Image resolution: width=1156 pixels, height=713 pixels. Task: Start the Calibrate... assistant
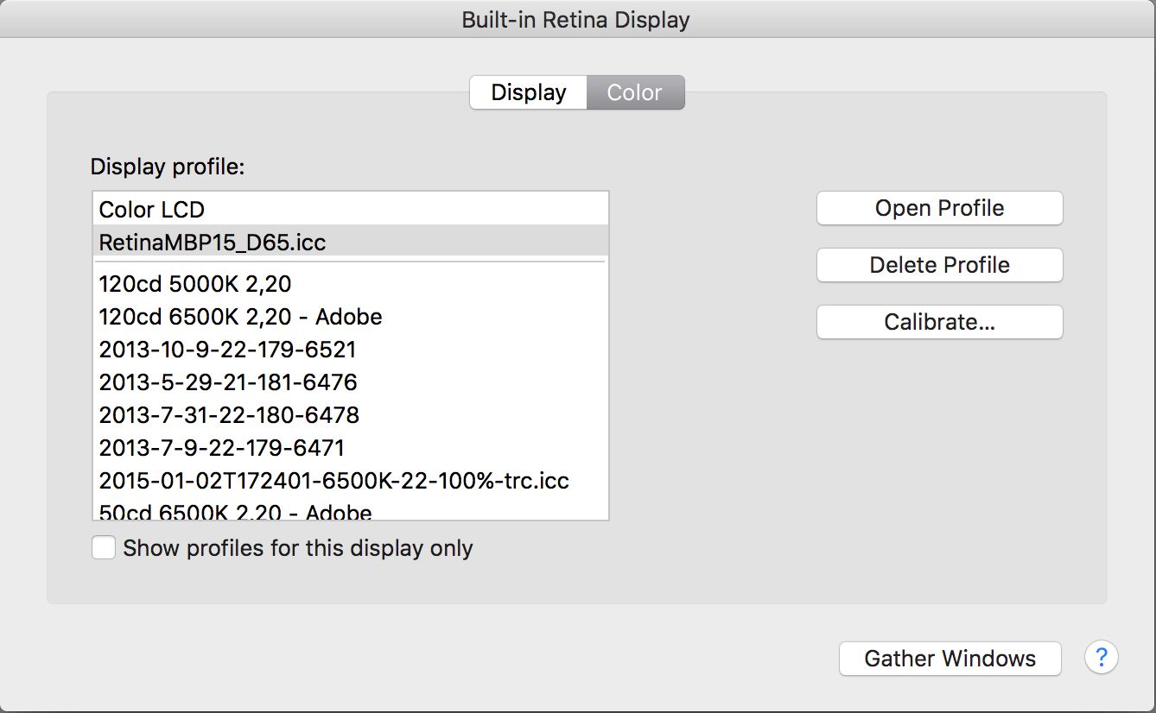click(939, 322)
